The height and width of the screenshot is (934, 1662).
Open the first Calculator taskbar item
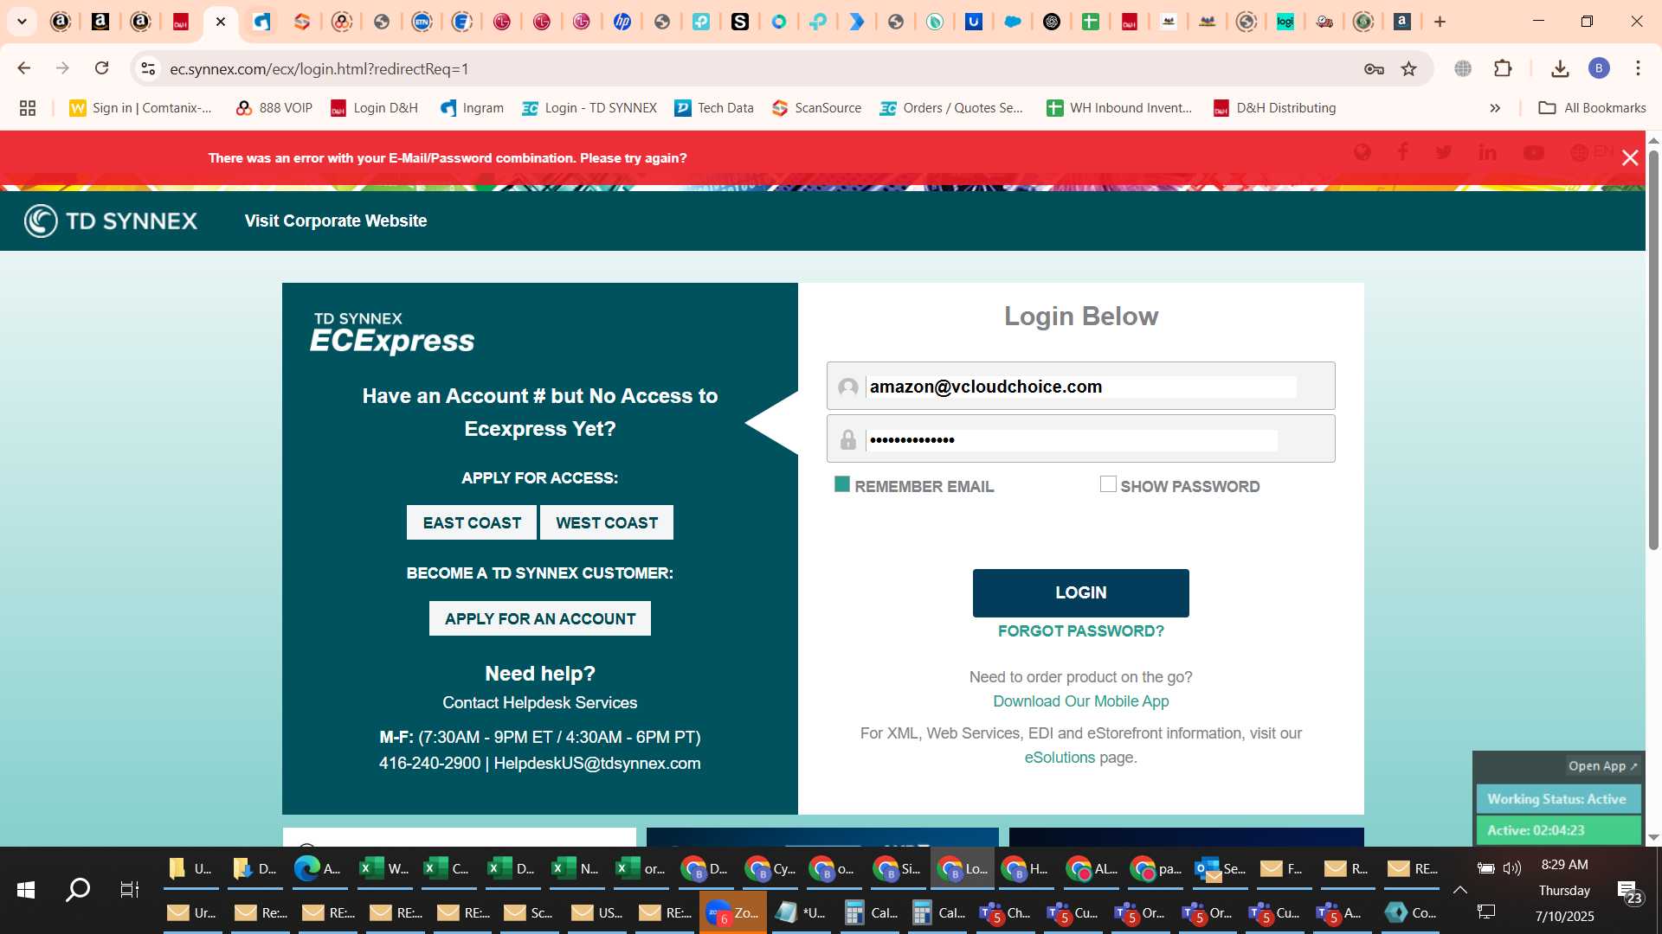point(872,912)
